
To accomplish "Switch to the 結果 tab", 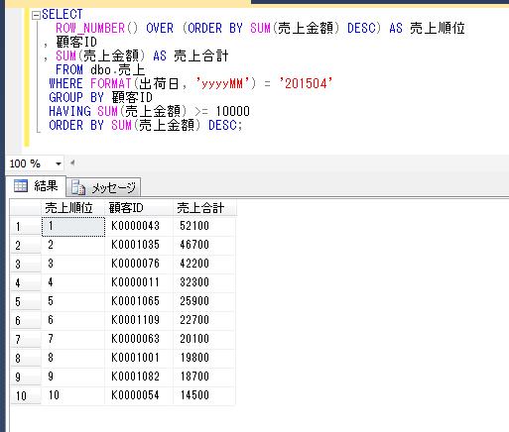I will pyautogui.click(x=36, y=186).
